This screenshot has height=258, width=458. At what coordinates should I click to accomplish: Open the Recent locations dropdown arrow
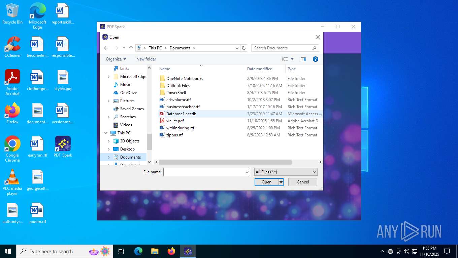(x=124, y=48)
